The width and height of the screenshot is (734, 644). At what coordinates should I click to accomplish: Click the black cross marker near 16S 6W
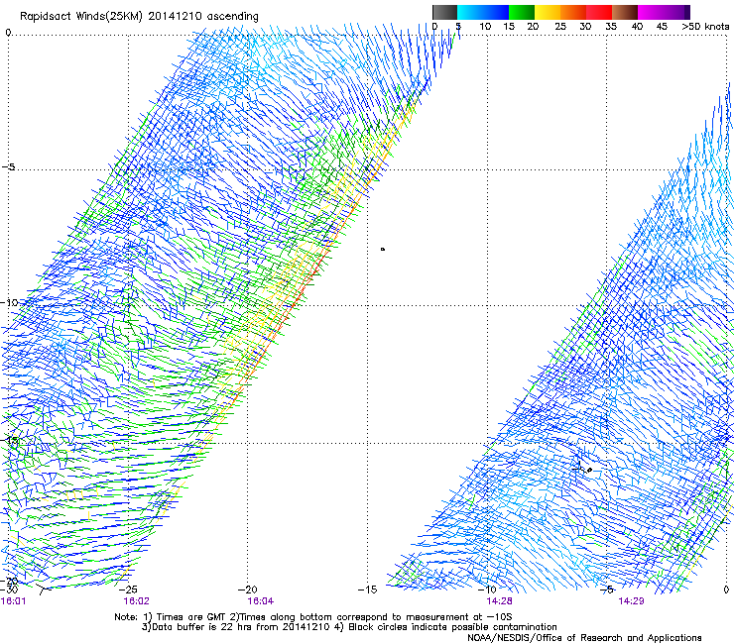(579, 467)
